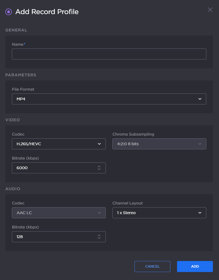Click the GENERAL section header
The width and height of the screenshot is (219, 280).
tap(16, 30)
